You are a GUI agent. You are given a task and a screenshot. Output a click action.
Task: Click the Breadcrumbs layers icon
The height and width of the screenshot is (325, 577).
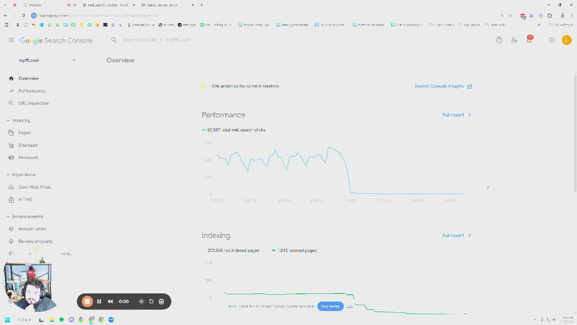[x=11, y=229]
